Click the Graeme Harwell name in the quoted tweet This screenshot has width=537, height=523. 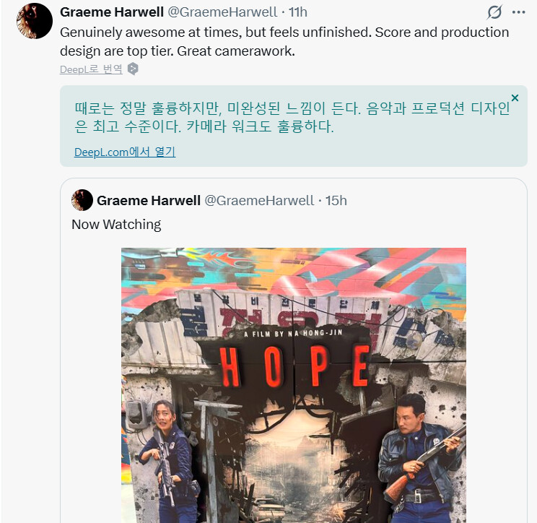point(149,201)
